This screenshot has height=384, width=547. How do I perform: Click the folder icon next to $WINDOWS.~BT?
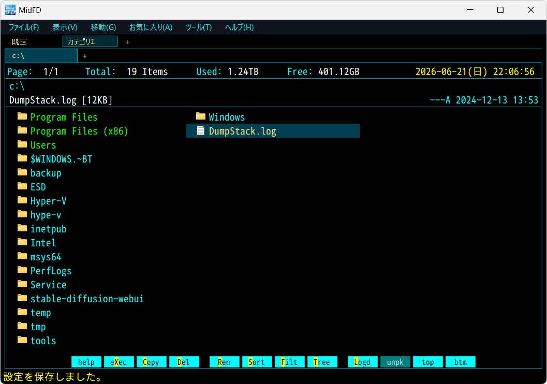(22, 158)
